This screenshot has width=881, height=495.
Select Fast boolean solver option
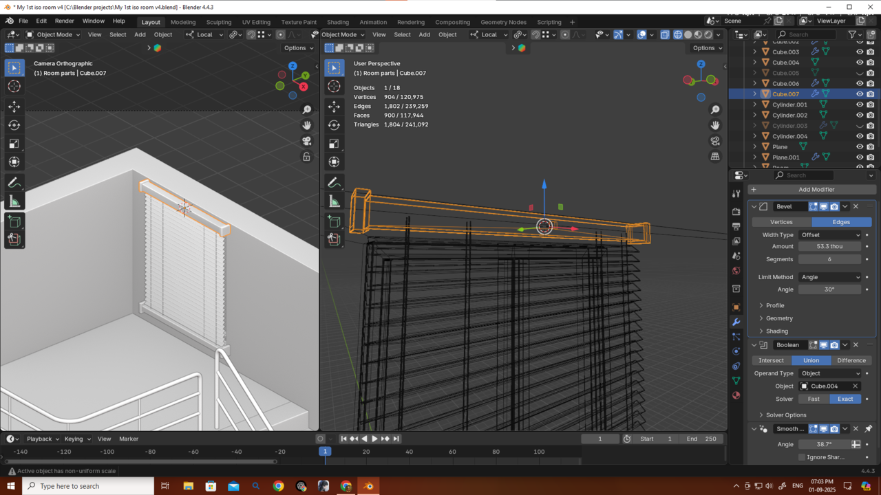tap(813, 399)
